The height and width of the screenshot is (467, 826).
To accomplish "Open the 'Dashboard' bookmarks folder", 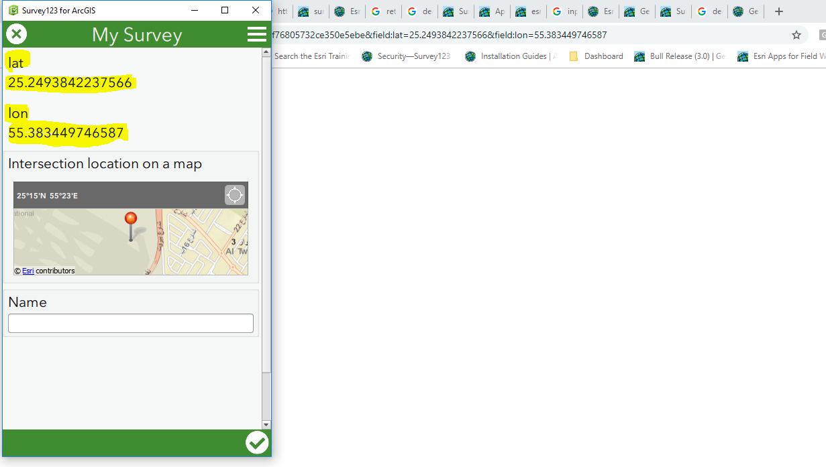I will pyautogui.click(x=596, y=56).
